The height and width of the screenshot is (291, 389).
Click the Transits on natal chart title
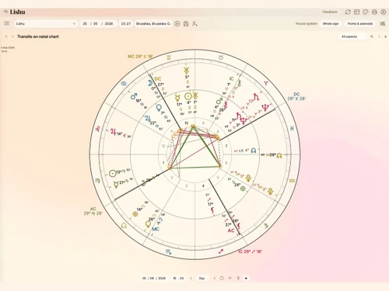[x=38, y=36]
